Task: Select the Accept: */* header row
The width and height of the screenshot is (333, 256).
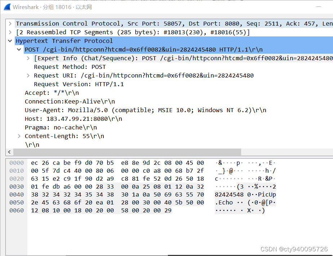Action: click(52, 93)
